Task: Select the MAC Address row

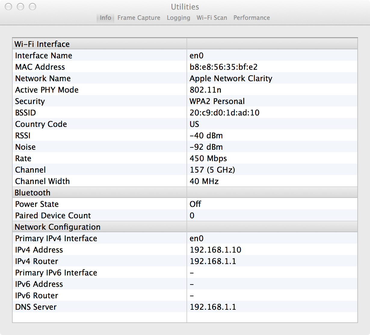Action: (x=40, y=67)
